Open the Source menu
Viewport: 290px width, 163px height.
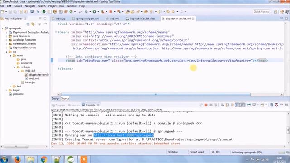click(18, 6)
